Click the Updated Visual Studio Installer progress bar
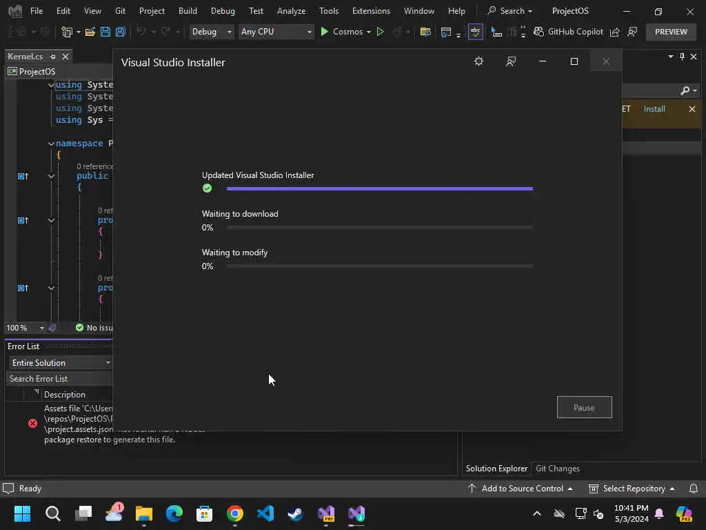The width and height of the screenshot is (706, 530). (x=380, y=189)
